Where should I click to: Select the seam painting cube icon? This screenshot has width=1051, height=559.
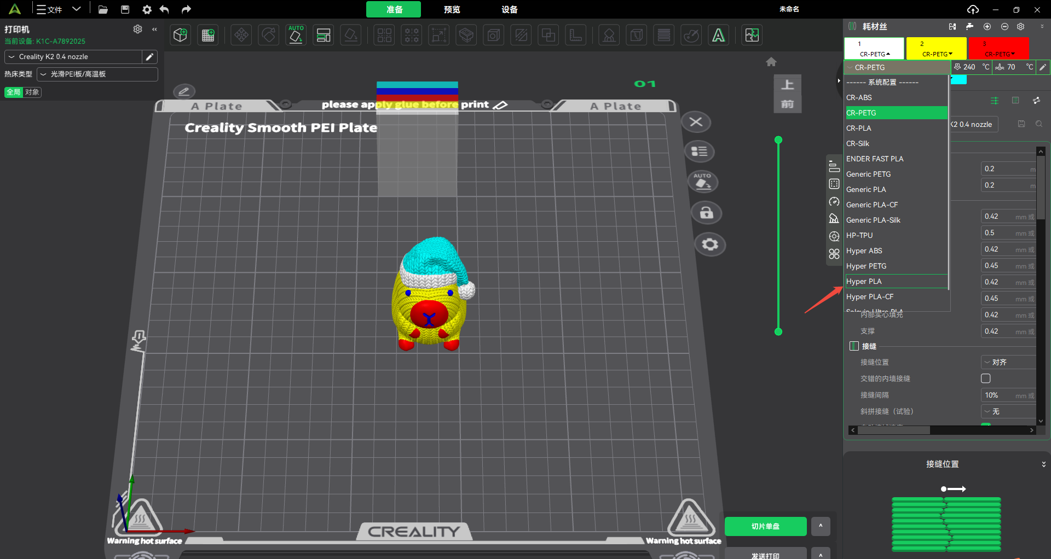637,36
